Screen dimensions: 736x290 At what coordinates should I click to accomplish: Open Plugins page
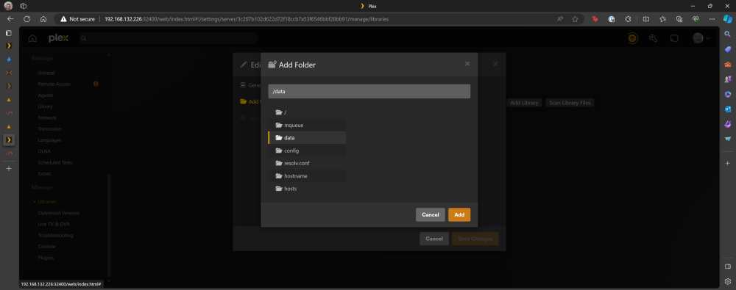[46, 258]
